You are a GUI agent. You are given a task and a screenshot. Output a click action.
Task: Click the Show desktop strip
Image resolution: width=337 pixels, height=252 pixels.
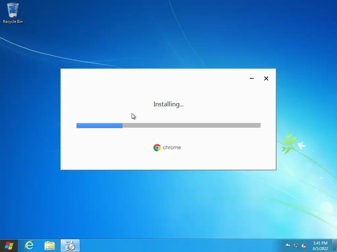click(x=335, y=245)
